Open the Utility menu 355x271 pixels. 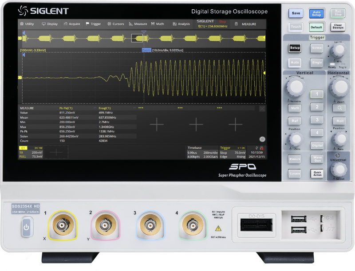coord(27,24)
